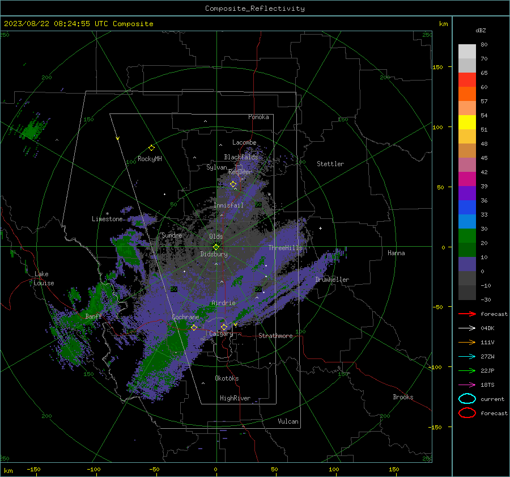This screenshot has height=477, width=510.
Task: Click the Banff town label
Action: click(93, 316)
